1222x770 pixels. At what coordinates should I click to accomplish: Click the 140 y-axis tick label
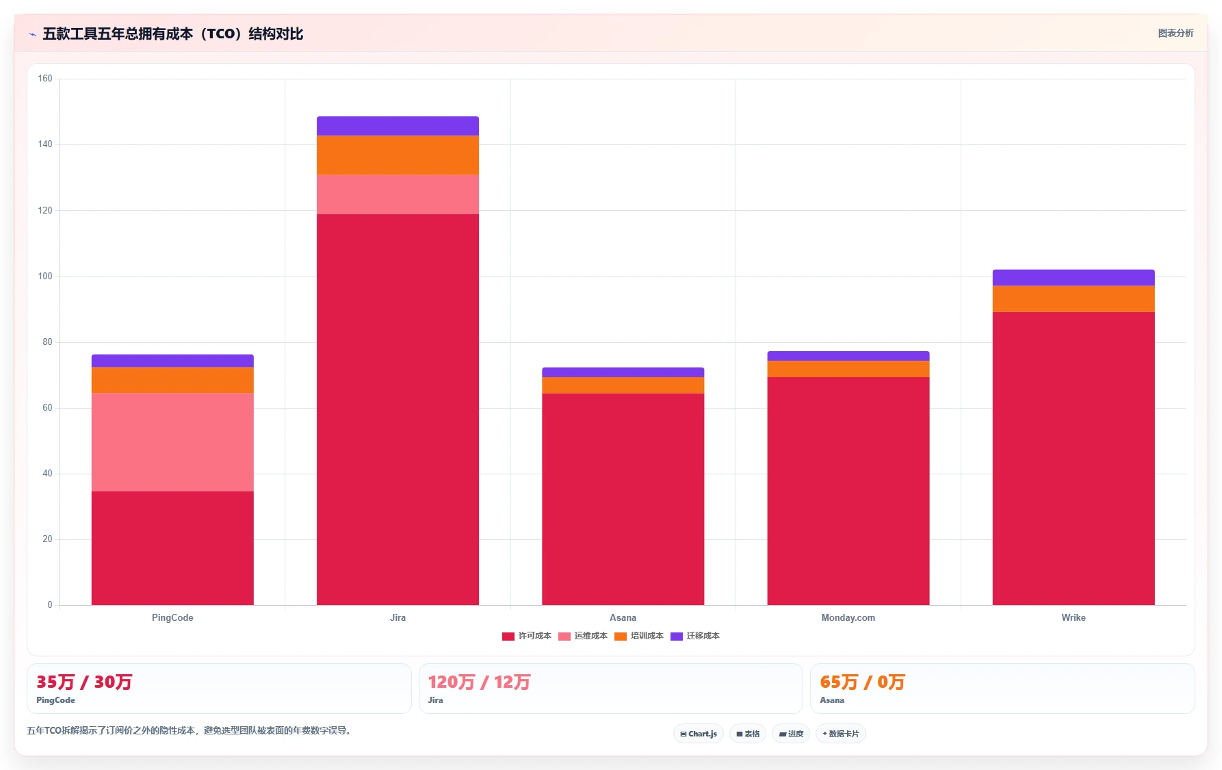point(45,144)
